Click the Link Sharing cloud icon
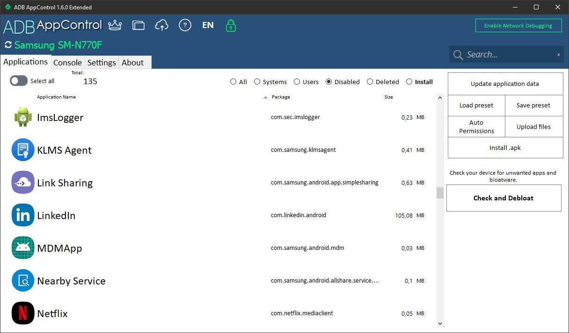This screenshot has width=569, height=333. 23,183
